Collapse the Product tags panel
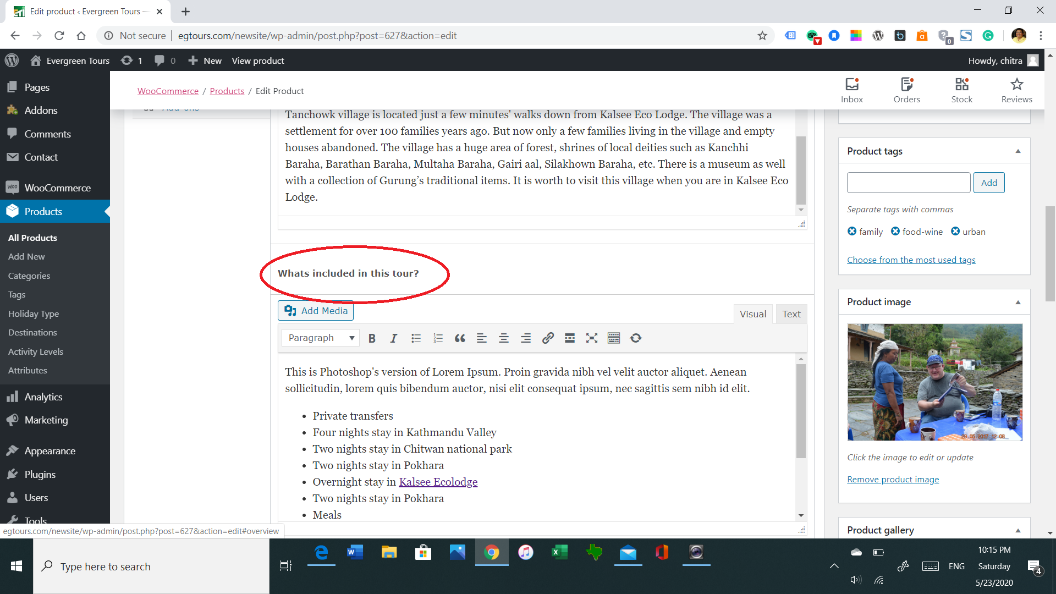The height and width of the screenshot is (594, 1056). point(1018,151)
